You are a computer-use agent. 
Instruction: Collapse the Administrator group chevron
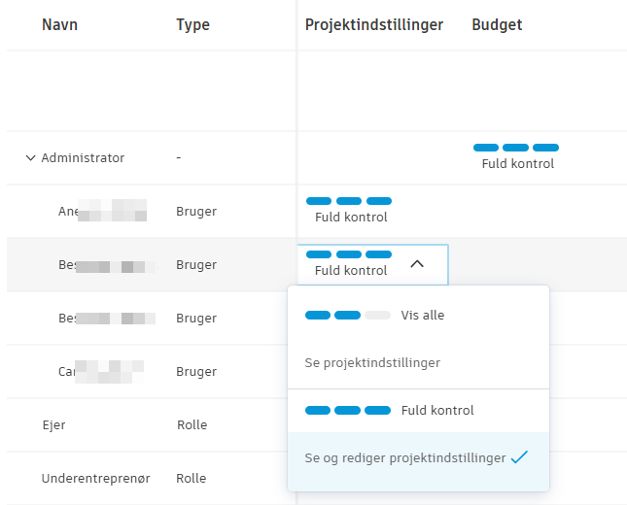coord(30,158)
